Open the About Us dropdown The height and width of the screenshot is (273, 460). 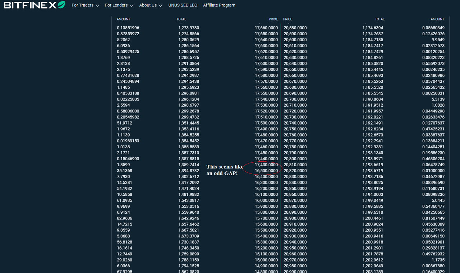(x=151, y=5)
